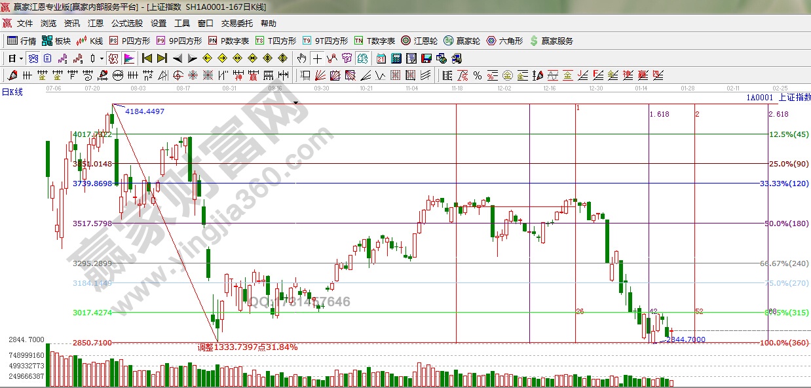This screenshot has height=388, width=811.
Task: Click the percent sign drawing tool
Action: pos(477,75)
